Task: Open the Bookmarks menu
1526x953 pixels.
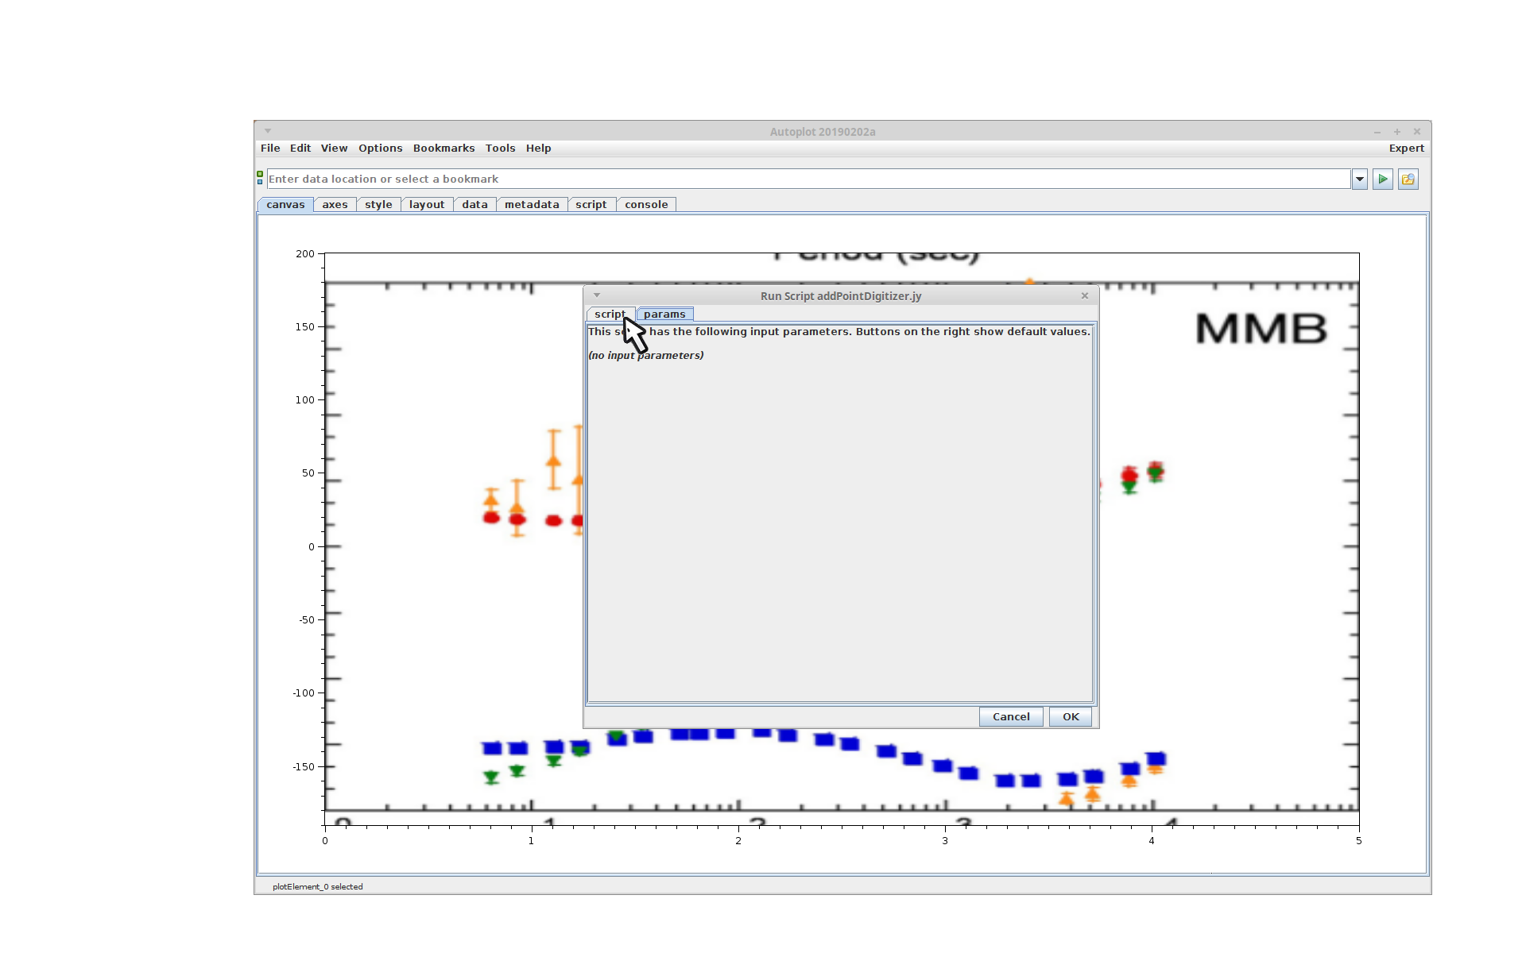Action: click(x=443, y=149)
